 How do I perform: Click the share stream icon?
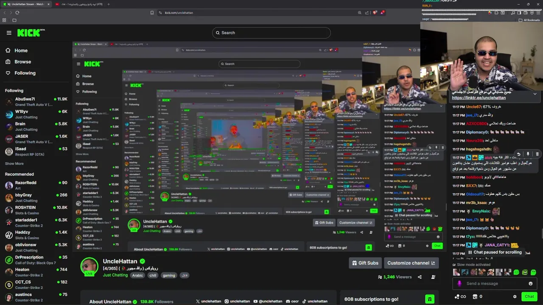click(x=420, y=277)
